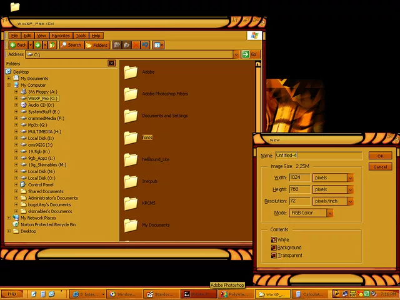Open the Edit menu
This screenshot has height=300, width=400.
(x=27, y=36)
